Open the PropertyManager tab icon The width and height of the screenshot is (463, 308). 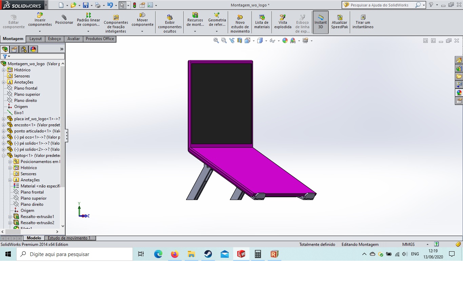coord(14,49)
